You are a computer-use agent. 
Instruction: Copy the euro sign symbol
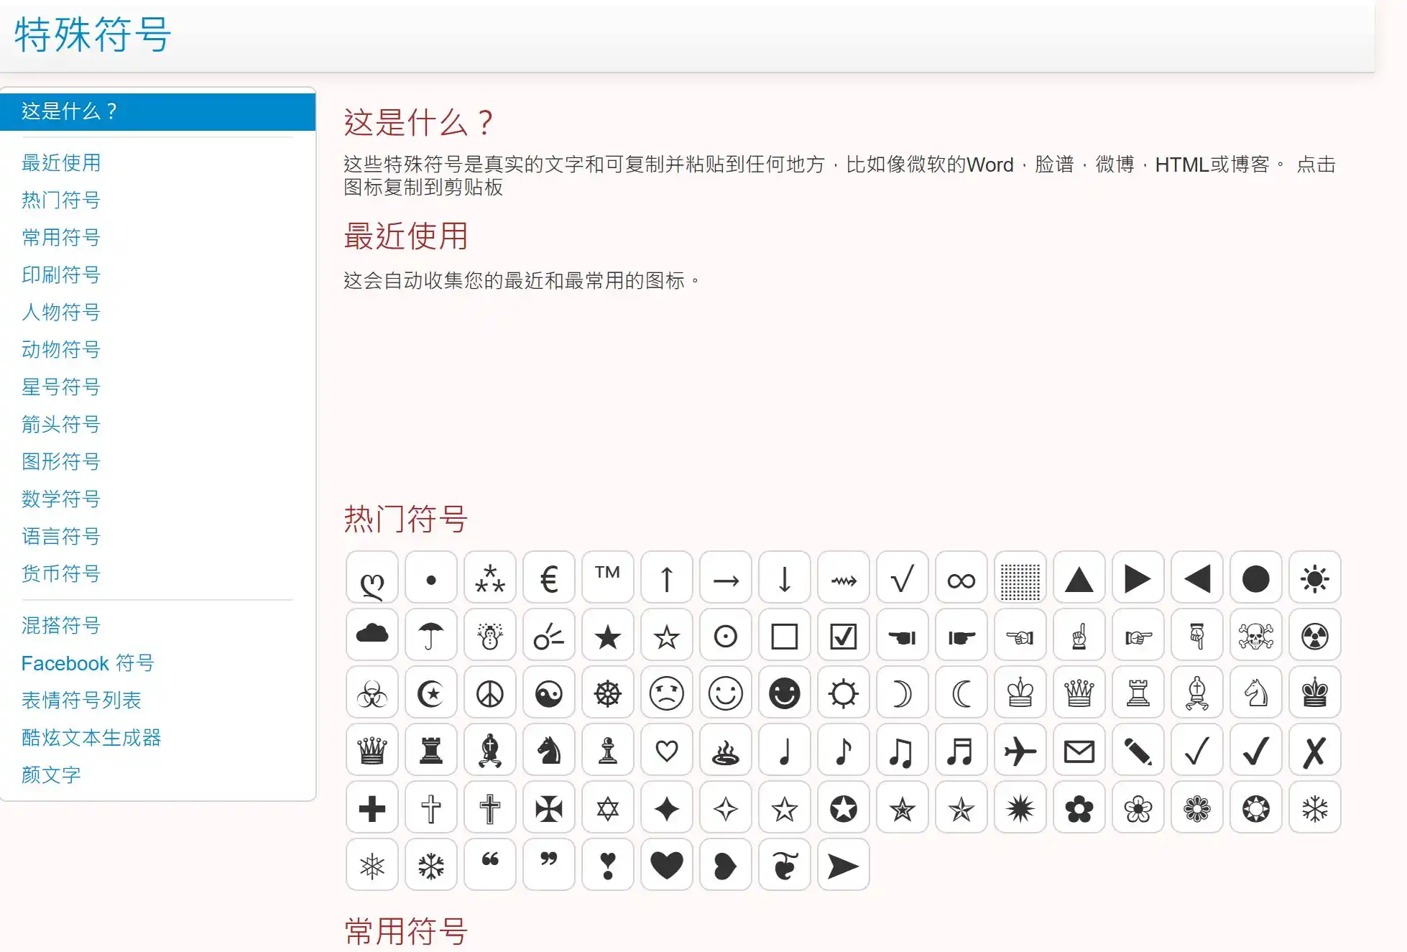coord(549,578)
